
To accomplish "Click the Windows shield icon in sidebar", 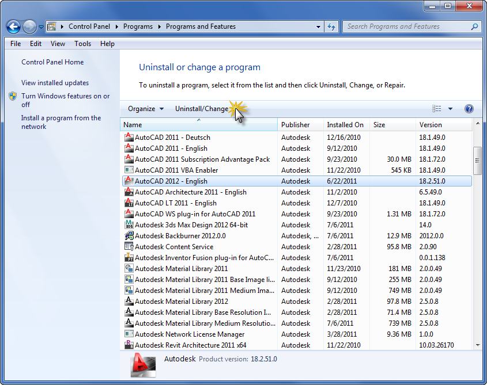I will pos(13,96).
